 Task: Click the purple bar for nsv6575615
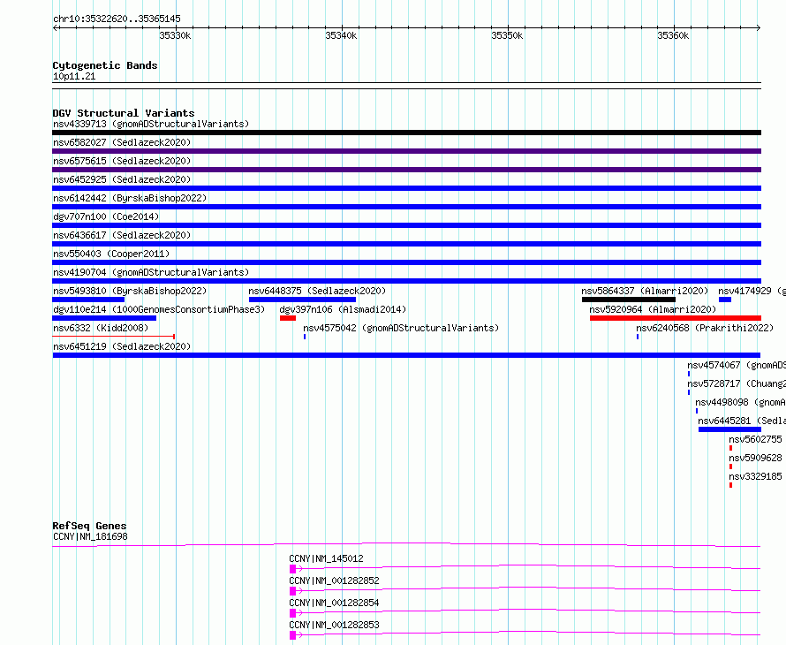406,170
